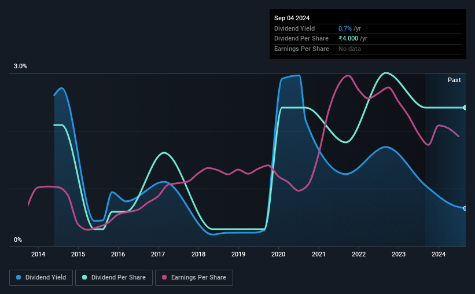Click the teal Dividend Per Share legend dot
The width and height of the screenshot is (475, 294).
(x=84, y=277)
